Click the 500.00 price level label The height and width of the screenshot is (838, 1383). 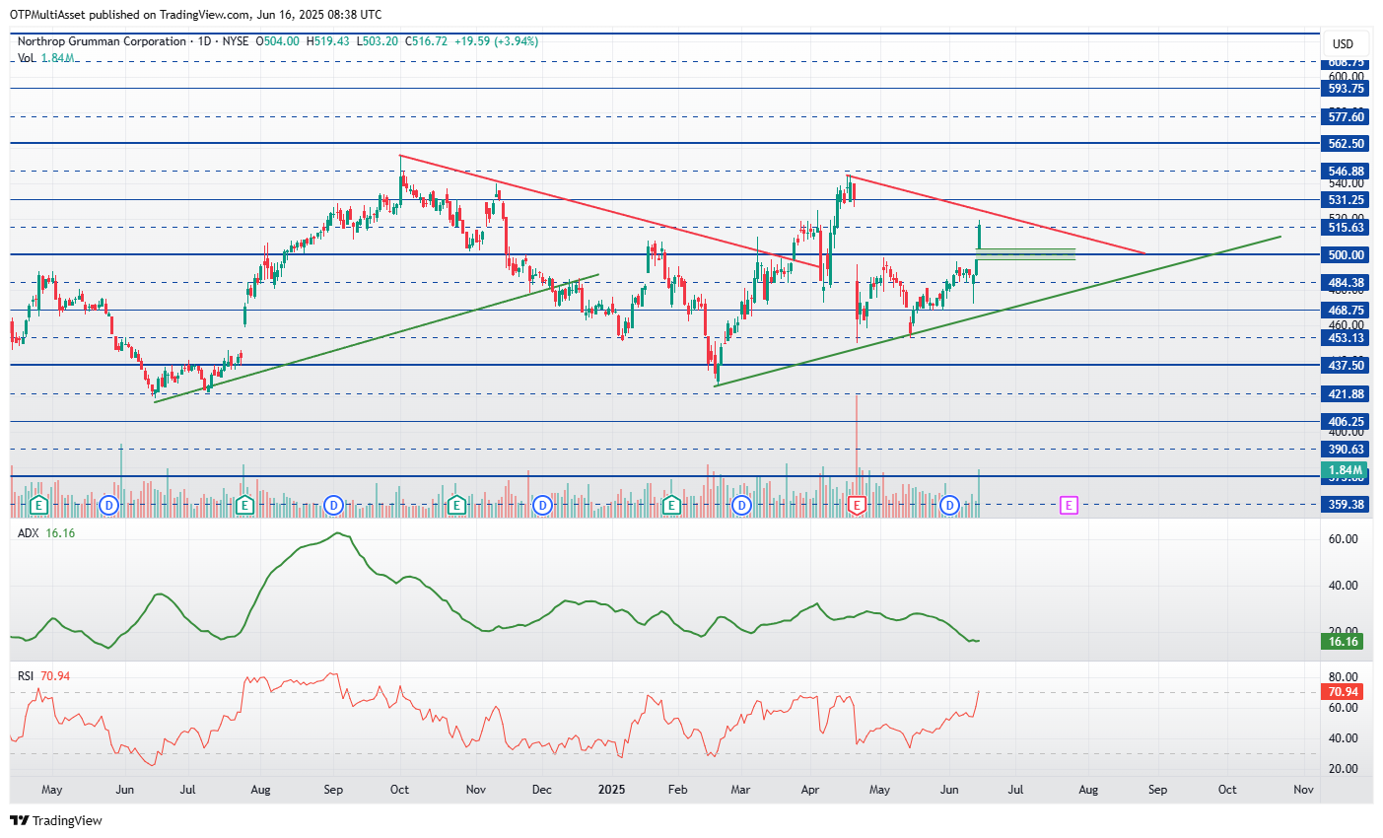(1347, 255)
